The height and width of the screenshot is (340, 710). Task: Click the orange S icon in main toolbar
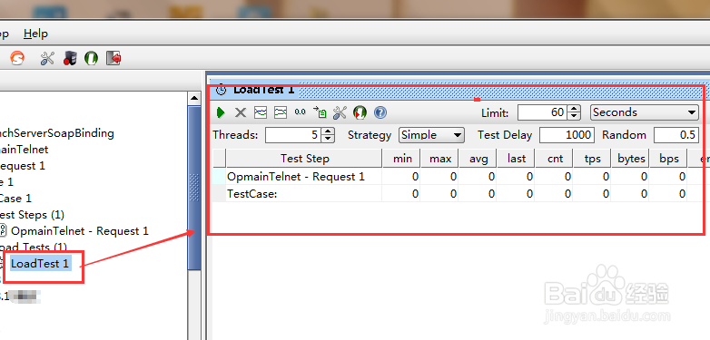17,58
